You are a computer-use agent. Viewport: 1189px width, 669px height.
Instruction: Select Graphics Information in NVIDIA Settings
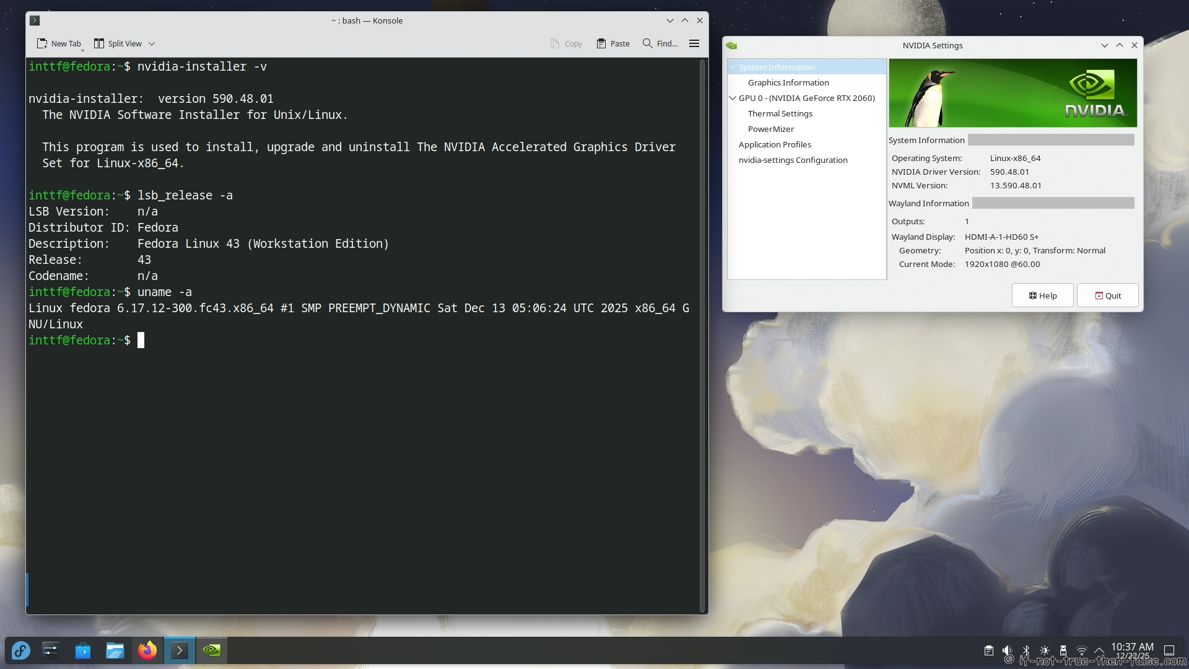coord(788,82)
